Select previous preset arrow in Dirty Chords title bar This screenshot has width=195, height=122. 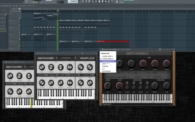tap(168, 49)
